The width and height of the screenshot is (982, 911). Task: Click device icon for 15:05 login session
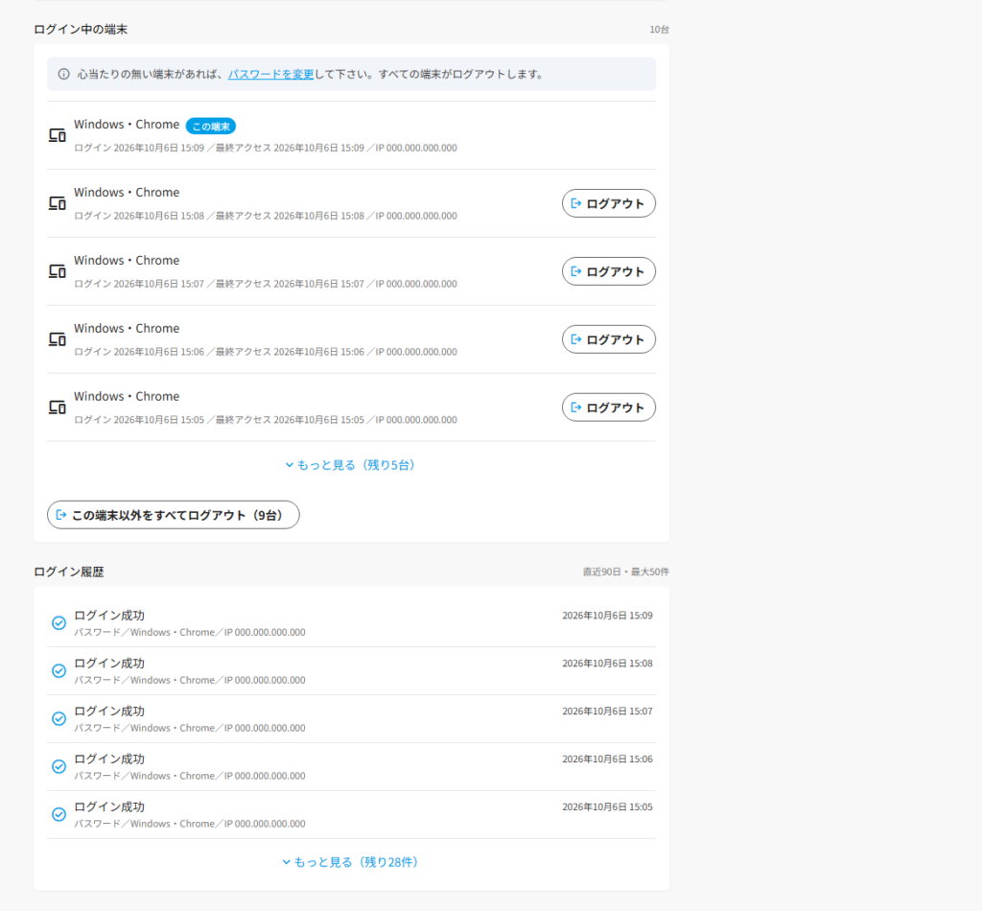coord(58,408)
